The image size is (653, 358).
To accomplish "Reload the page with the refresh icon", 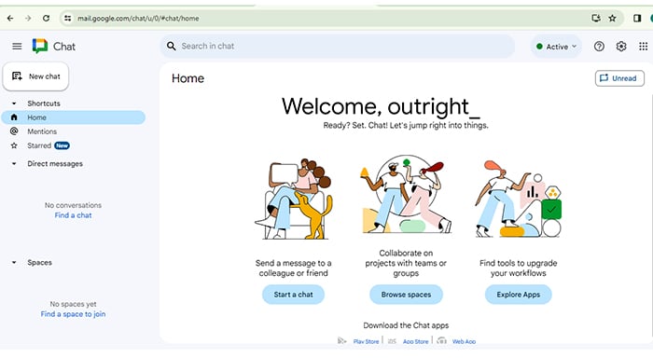I will (x=47, y=19).
